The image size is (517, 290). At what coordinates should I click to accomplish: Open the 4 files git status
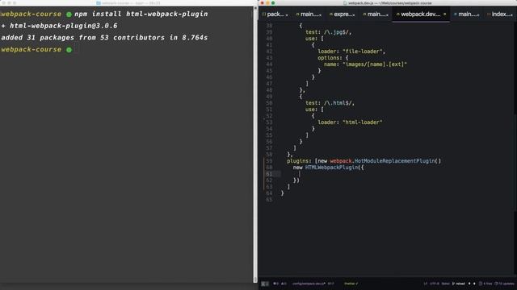point(485,284)
